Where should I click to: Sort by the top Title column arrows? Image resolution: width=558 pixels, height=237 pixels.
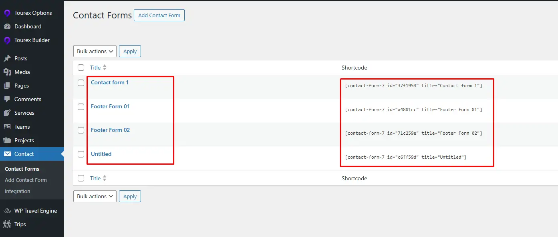(105, 68)
